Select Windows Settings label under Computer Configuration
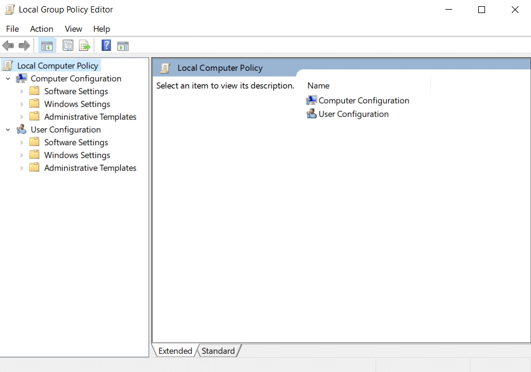The image size is (531, 372). (x=77, y=104)
